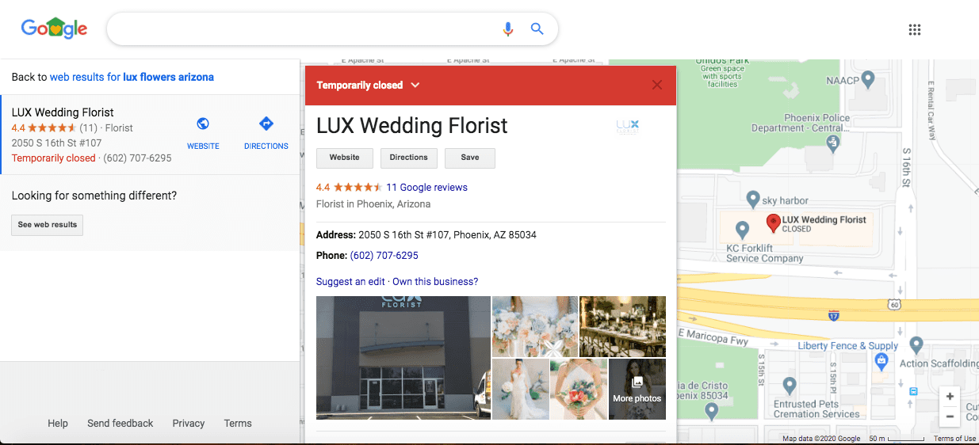Close the business info panel
979x445 pixels.
(656, 85)
